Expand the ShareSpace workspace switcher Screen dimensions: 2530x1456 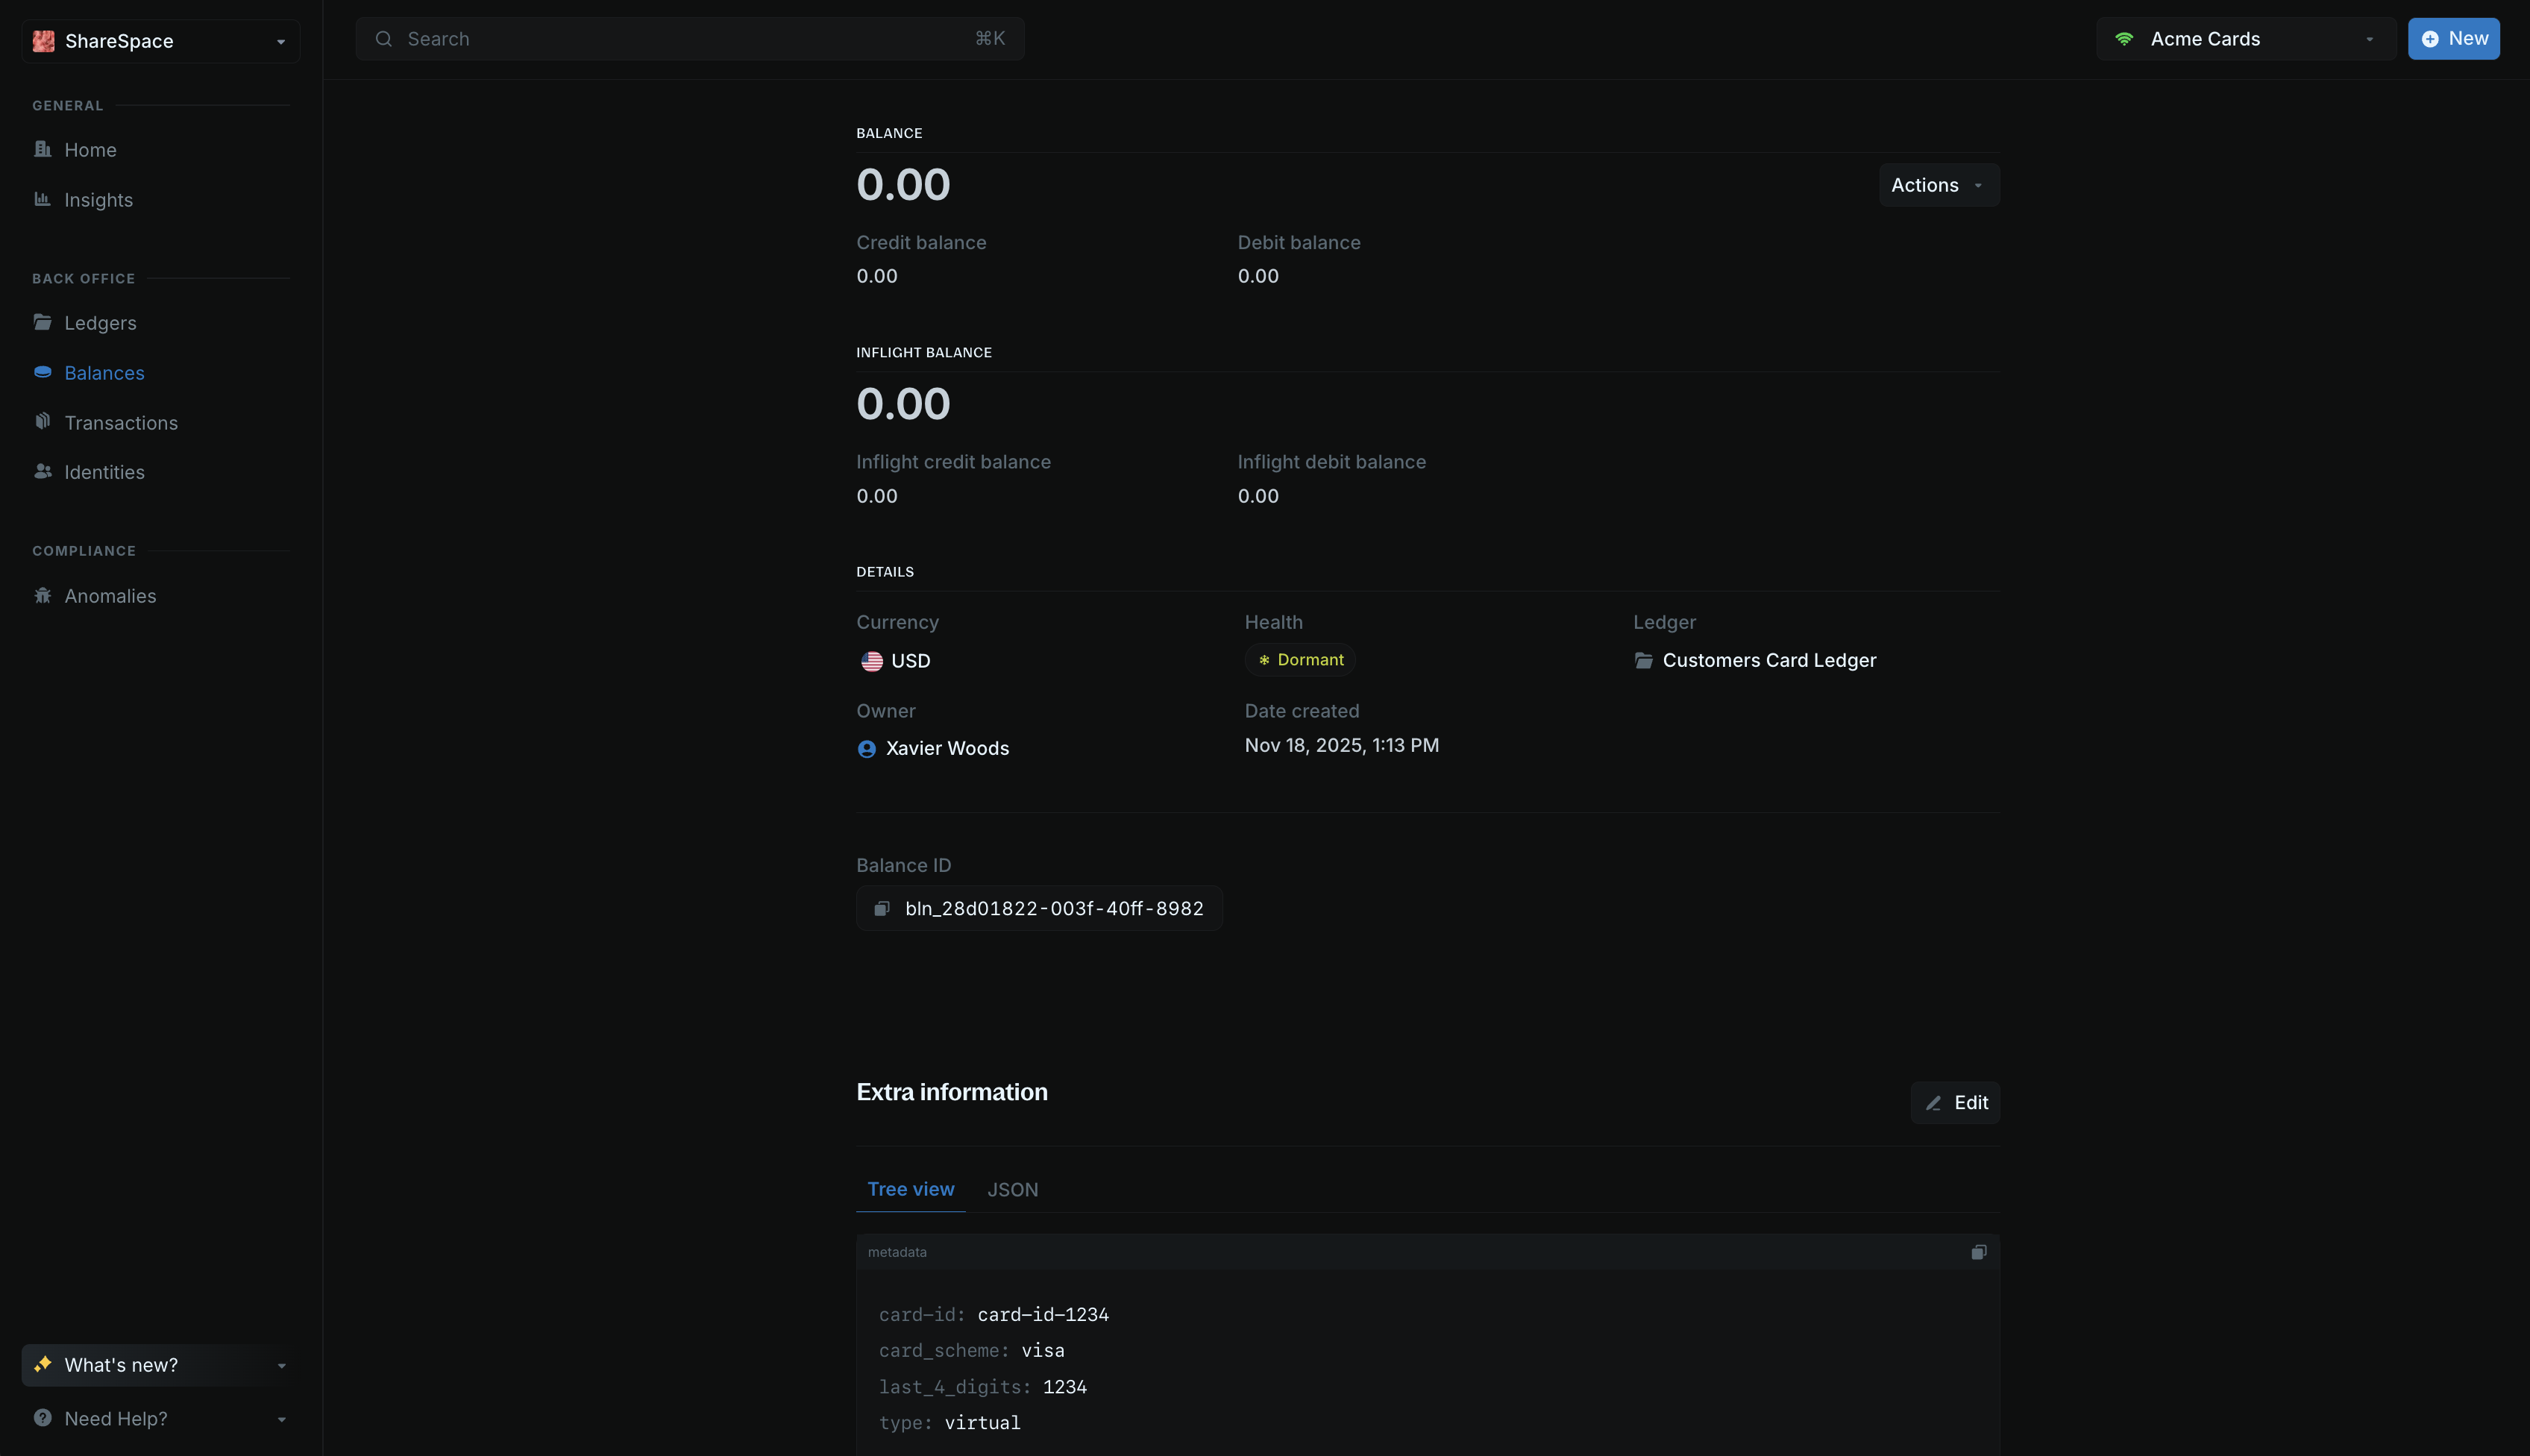[160, 41]
